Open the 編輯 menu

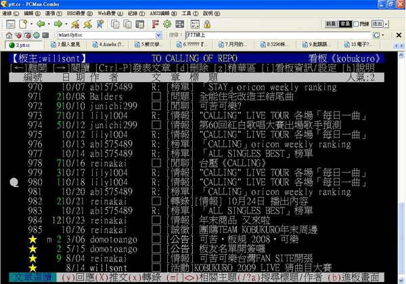(32, 14)
